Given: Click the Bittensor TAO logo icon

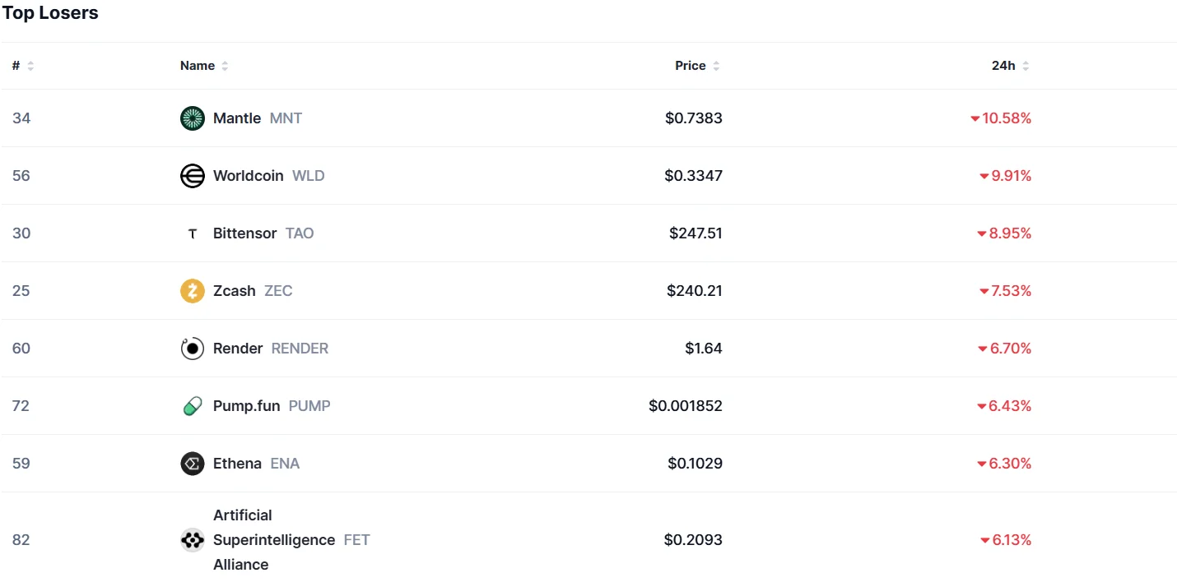Looking at the screenshot, I should click(x=192, y=233).
